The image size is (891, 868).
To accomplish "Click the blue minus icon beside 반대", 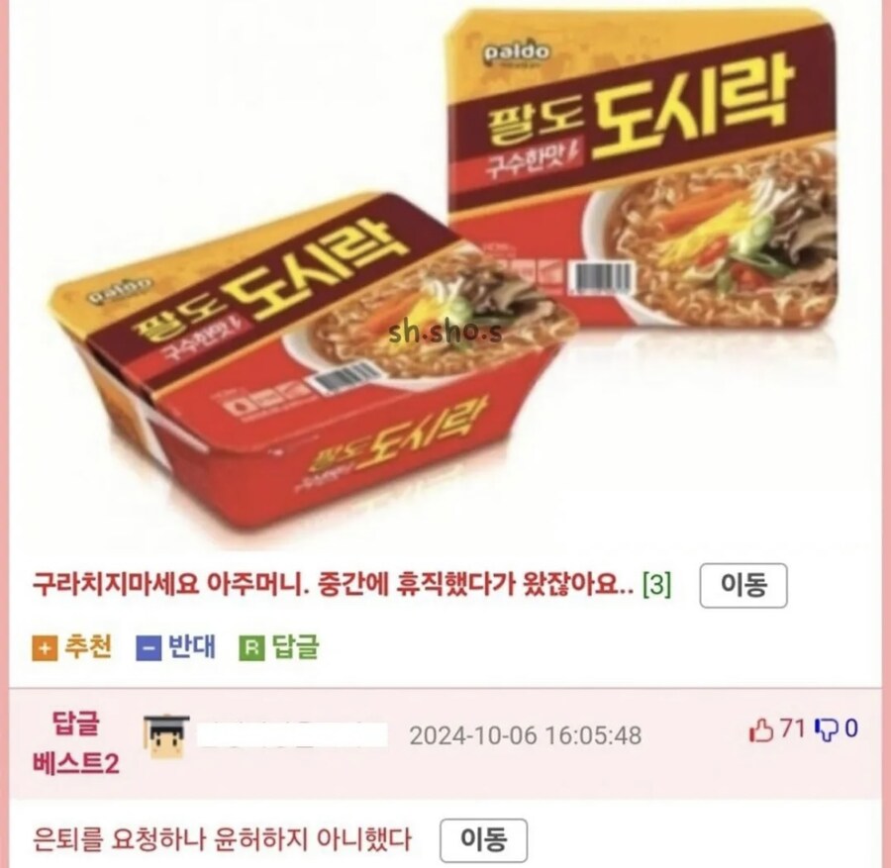I will pyautogui.click(x=148, y=648).
